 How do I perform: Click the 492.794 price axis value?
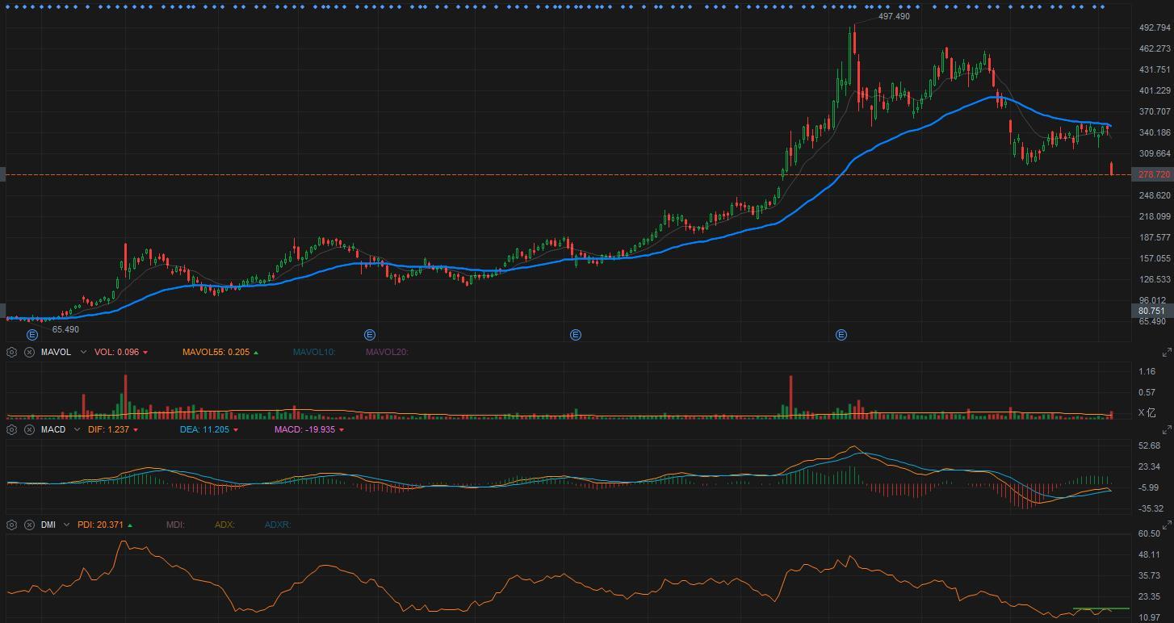[x=1154, y=27]
